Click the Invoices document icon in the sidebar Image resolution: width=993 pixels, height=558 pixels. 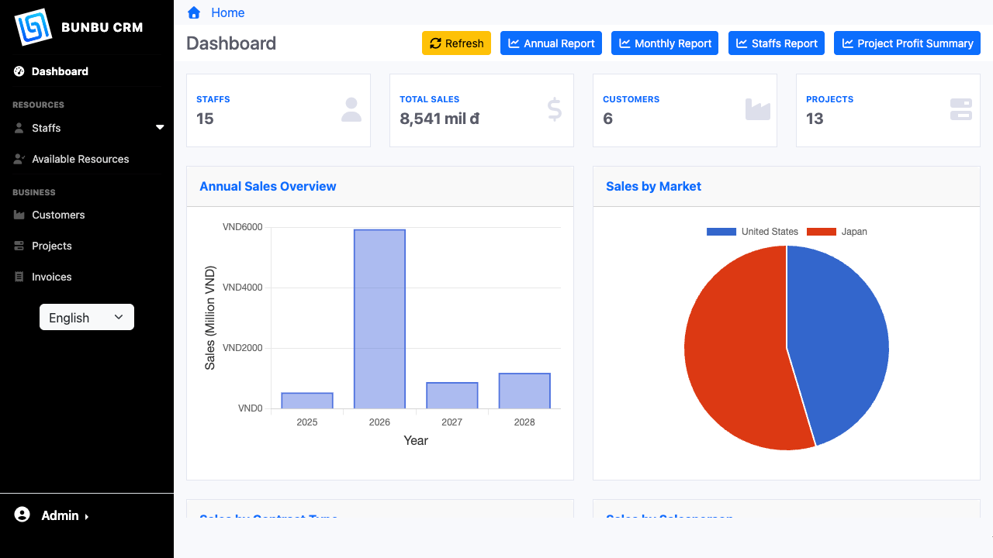(19, 277)
